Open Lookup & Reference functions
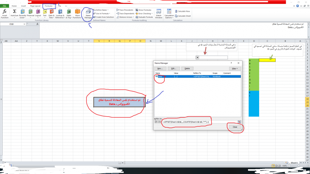 [60, 14]
